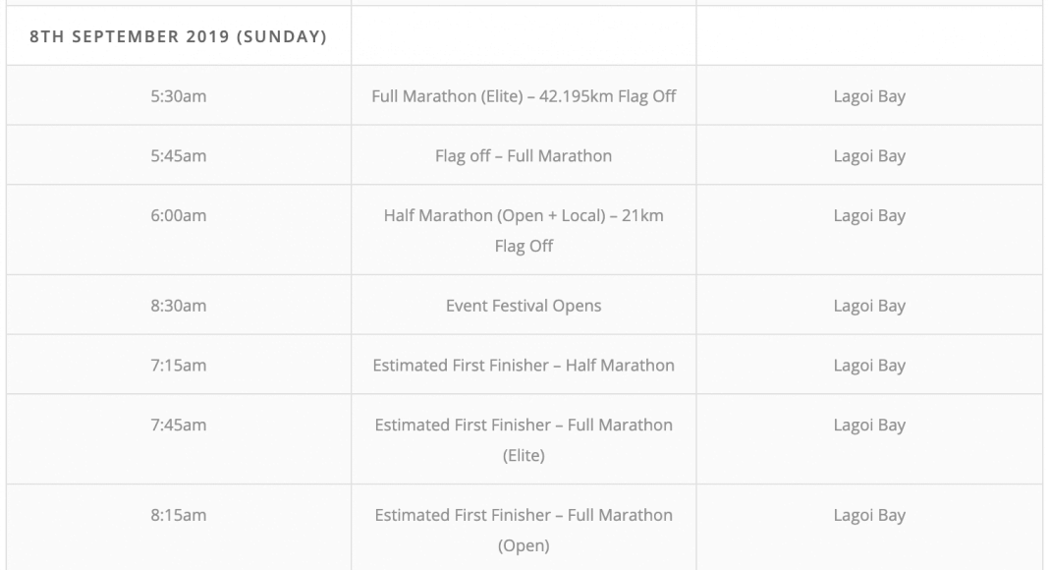
Task: Click Lagoi Bay in the 7:45am row
Action: (869, 425)
